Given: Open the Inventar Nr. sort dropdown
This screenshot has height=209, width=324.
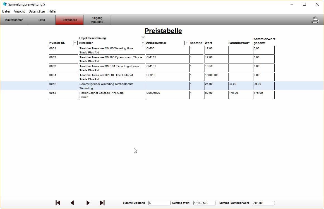Looking at the screenshot, I should click(75, 43).
